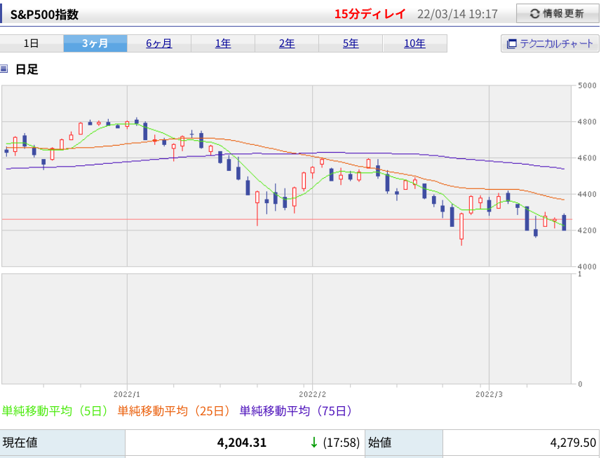Click the latest candlestick on the chart
The image size is (601, 458).
(565, 223)
